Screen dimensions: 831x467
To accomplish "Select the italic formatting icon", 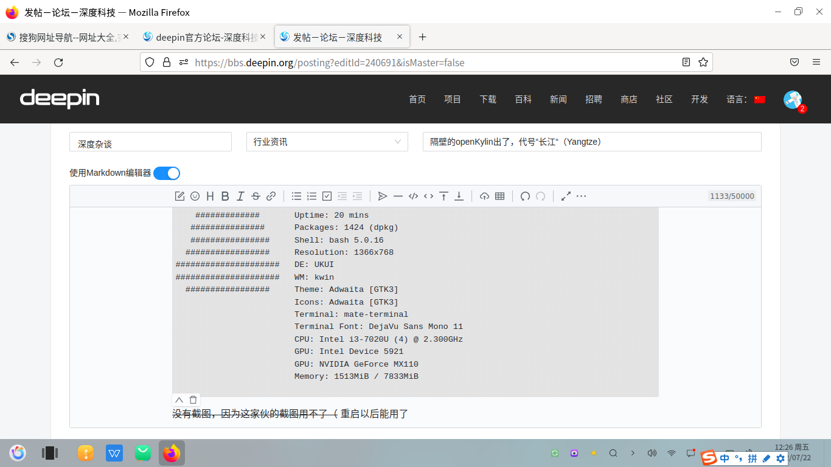I will pyautogui.click(x=240, y=196).
